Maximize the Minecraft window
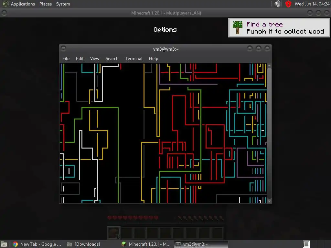The height and width of the screenshot is (248, 331). point(318,13)
